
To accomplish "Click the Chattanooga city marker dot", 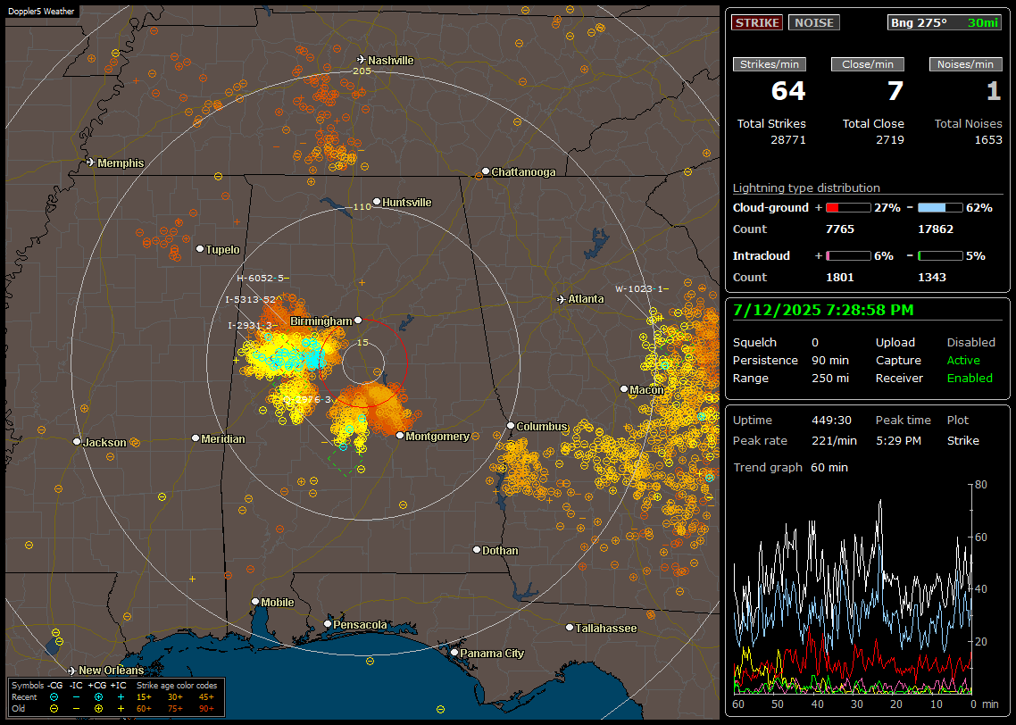I will [486, 171].
